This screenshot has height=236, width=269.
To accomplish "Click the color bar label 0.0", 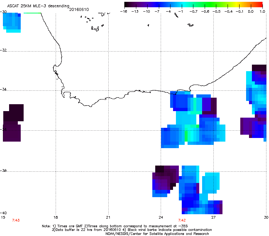I will [251, 12].
